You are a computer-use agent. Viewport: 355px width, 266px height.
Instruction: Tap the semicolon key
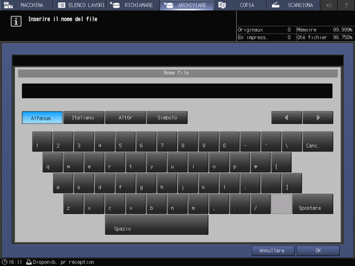pos(251,183)
